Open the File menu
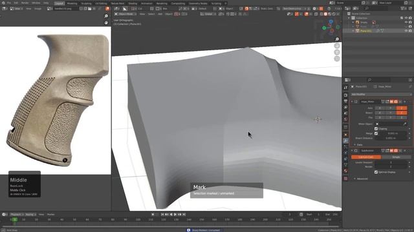Screen dimensions: 414x232 8,3
